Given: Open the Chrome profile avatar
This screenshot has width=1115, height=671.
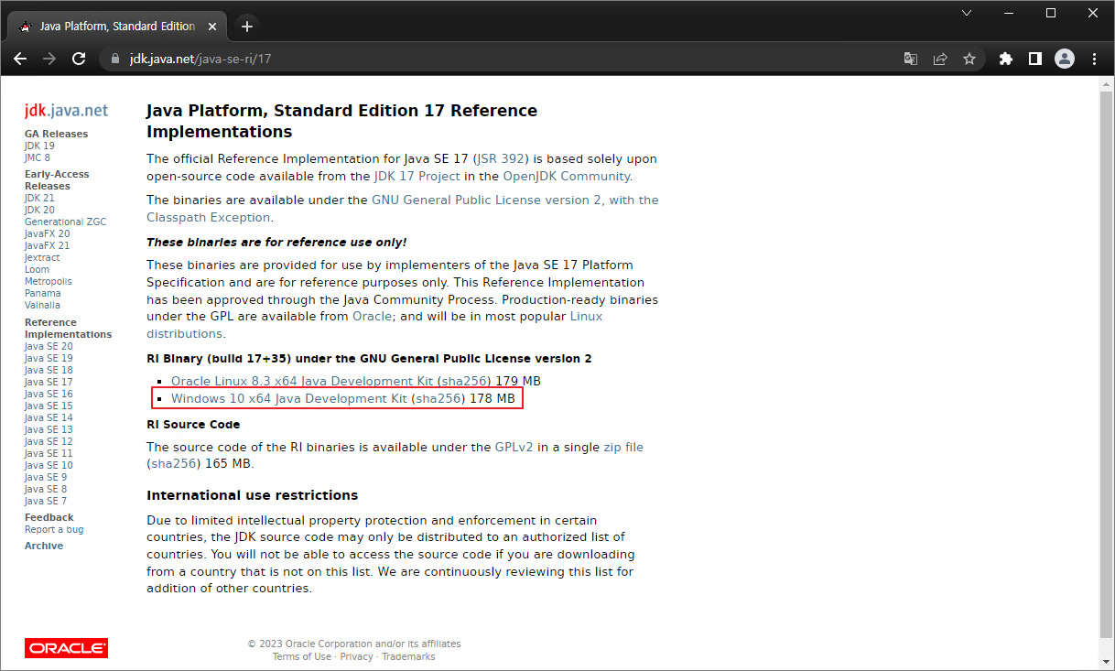Looking at the screenshot, I should tap(1064, 59).
